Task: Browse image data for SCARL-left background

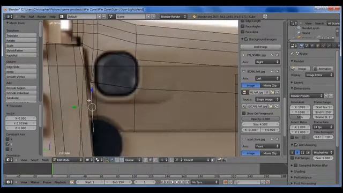Action: (x=244, y=92)
